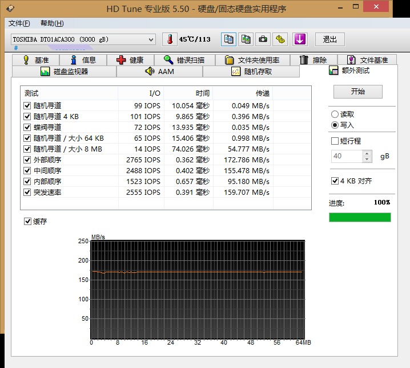Open the 随机存取 random access tab
410x368 pixels.
(x=251, y=71)
